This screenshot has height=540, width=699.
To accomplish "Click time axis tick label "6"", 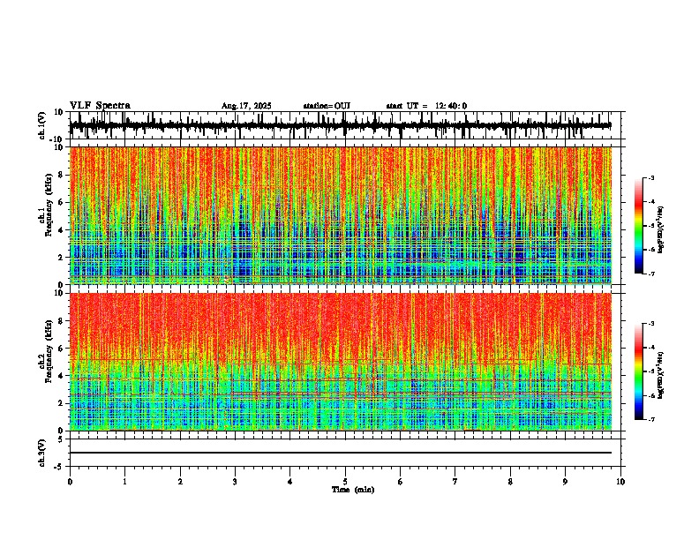I will pos(400,482).
